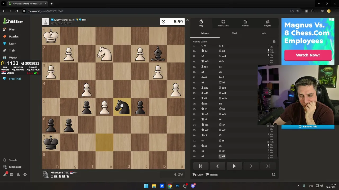Open the Puzzles section
This screenshot has width=339, height=190.
(x=11, y=36)
